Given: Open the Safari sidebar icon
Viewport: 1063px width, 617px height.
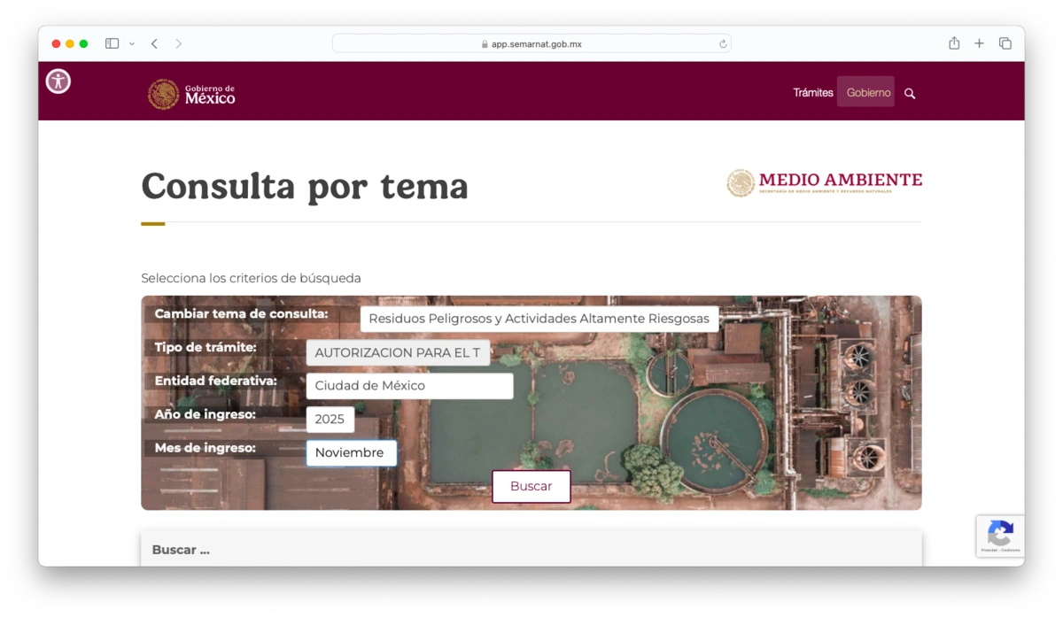Looking at the screenshot, I should (x=112, y=42).
